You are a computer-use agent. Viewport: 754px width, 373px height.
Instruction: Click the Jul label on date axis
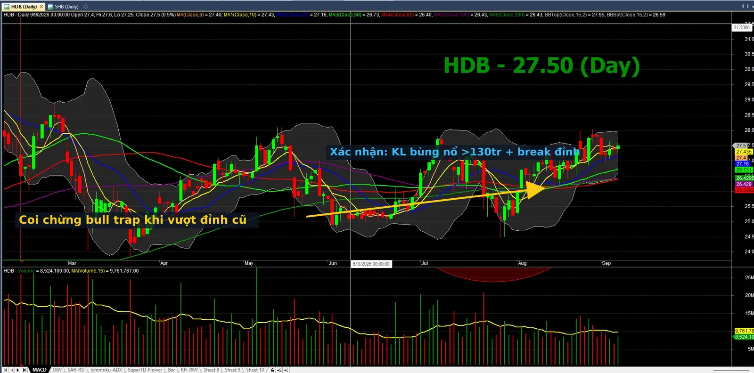click(x=425, y=263)
